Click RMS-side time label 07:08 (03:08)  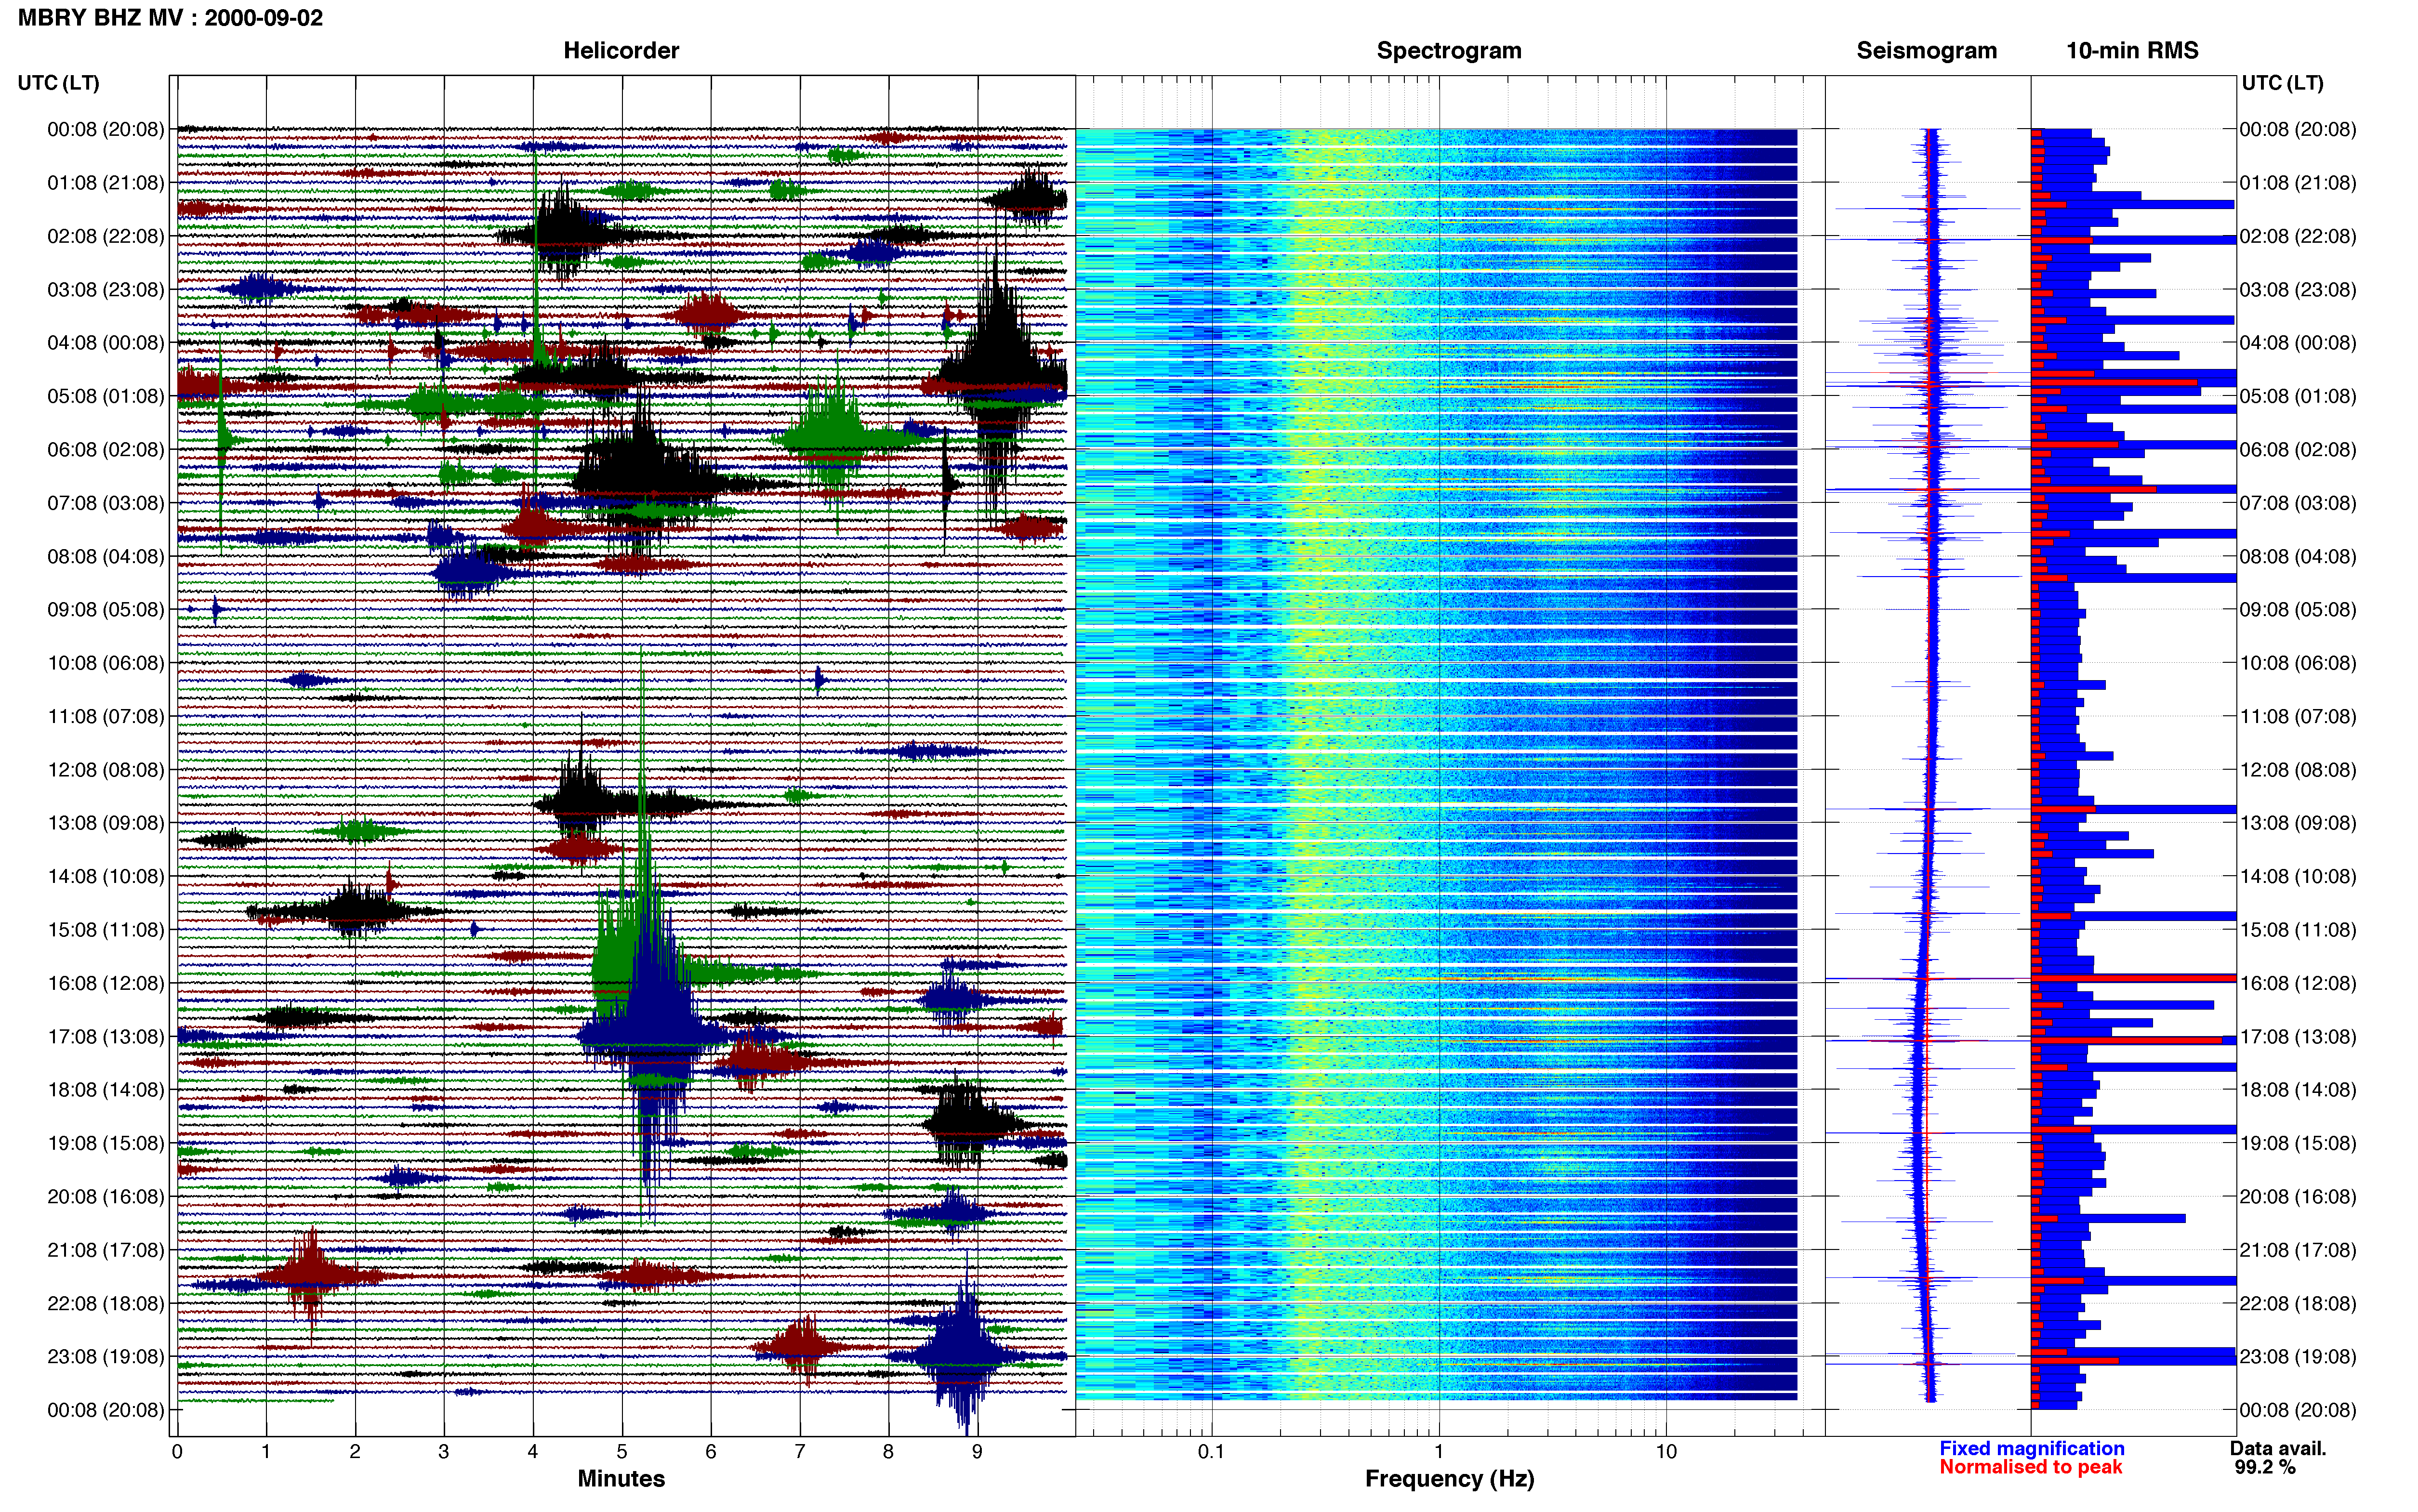coord(2298,503)
